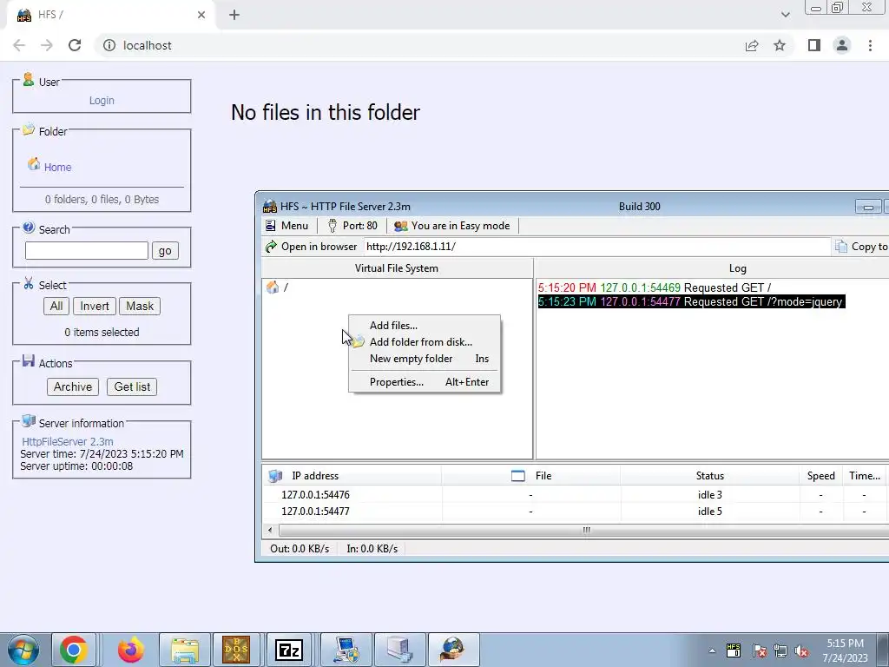889x667 pixels.
Task: Click Open in browser in HFS window
Action: pyautogui.click(x=312, y=247)
